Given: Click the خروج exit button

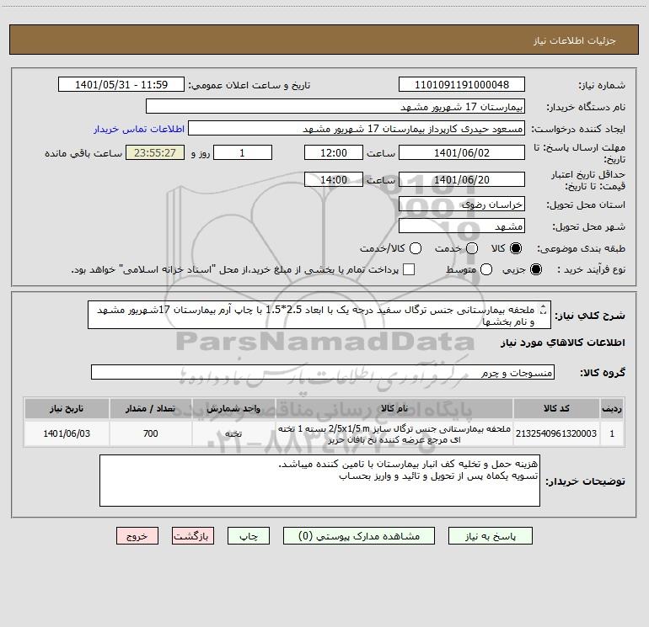Looking at the screenshot, I should pos(137,535).
